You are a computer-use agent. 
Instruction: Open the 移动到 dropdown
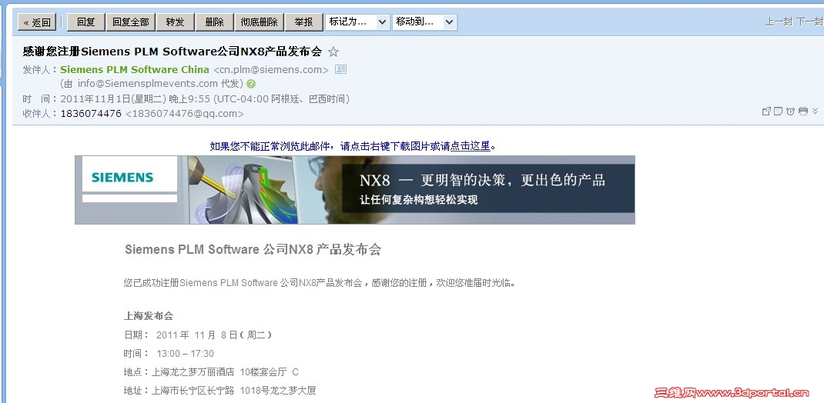[424, 22]
